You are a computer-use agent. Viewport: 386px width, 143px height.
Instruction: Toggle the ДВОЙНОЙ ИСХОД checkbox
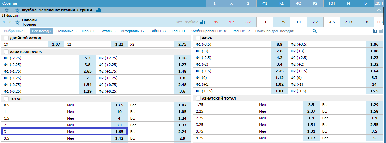pyautogui.click(x=6, y=38)
